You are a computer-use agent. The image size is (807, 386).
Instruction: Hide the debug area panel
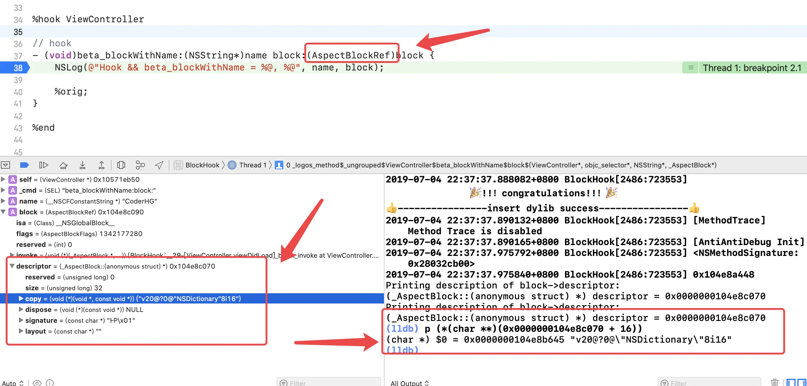pyautogui.click(x=6, y=165)
